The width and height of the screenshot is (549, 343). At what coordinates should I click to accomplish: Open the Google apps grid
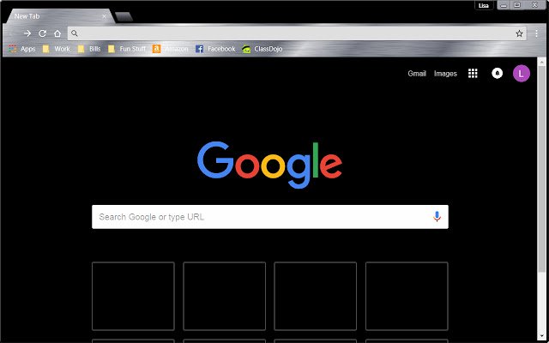[x=473, y=73]
